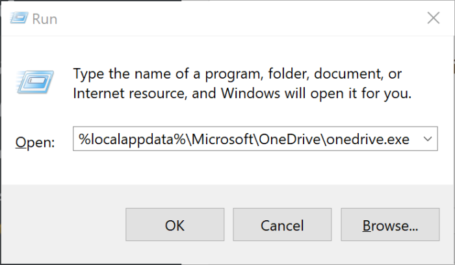The width and height of the screenshot is (455, 265).
Task: Expand the Open command history dropdown
Action: click(x=426, y=139)
